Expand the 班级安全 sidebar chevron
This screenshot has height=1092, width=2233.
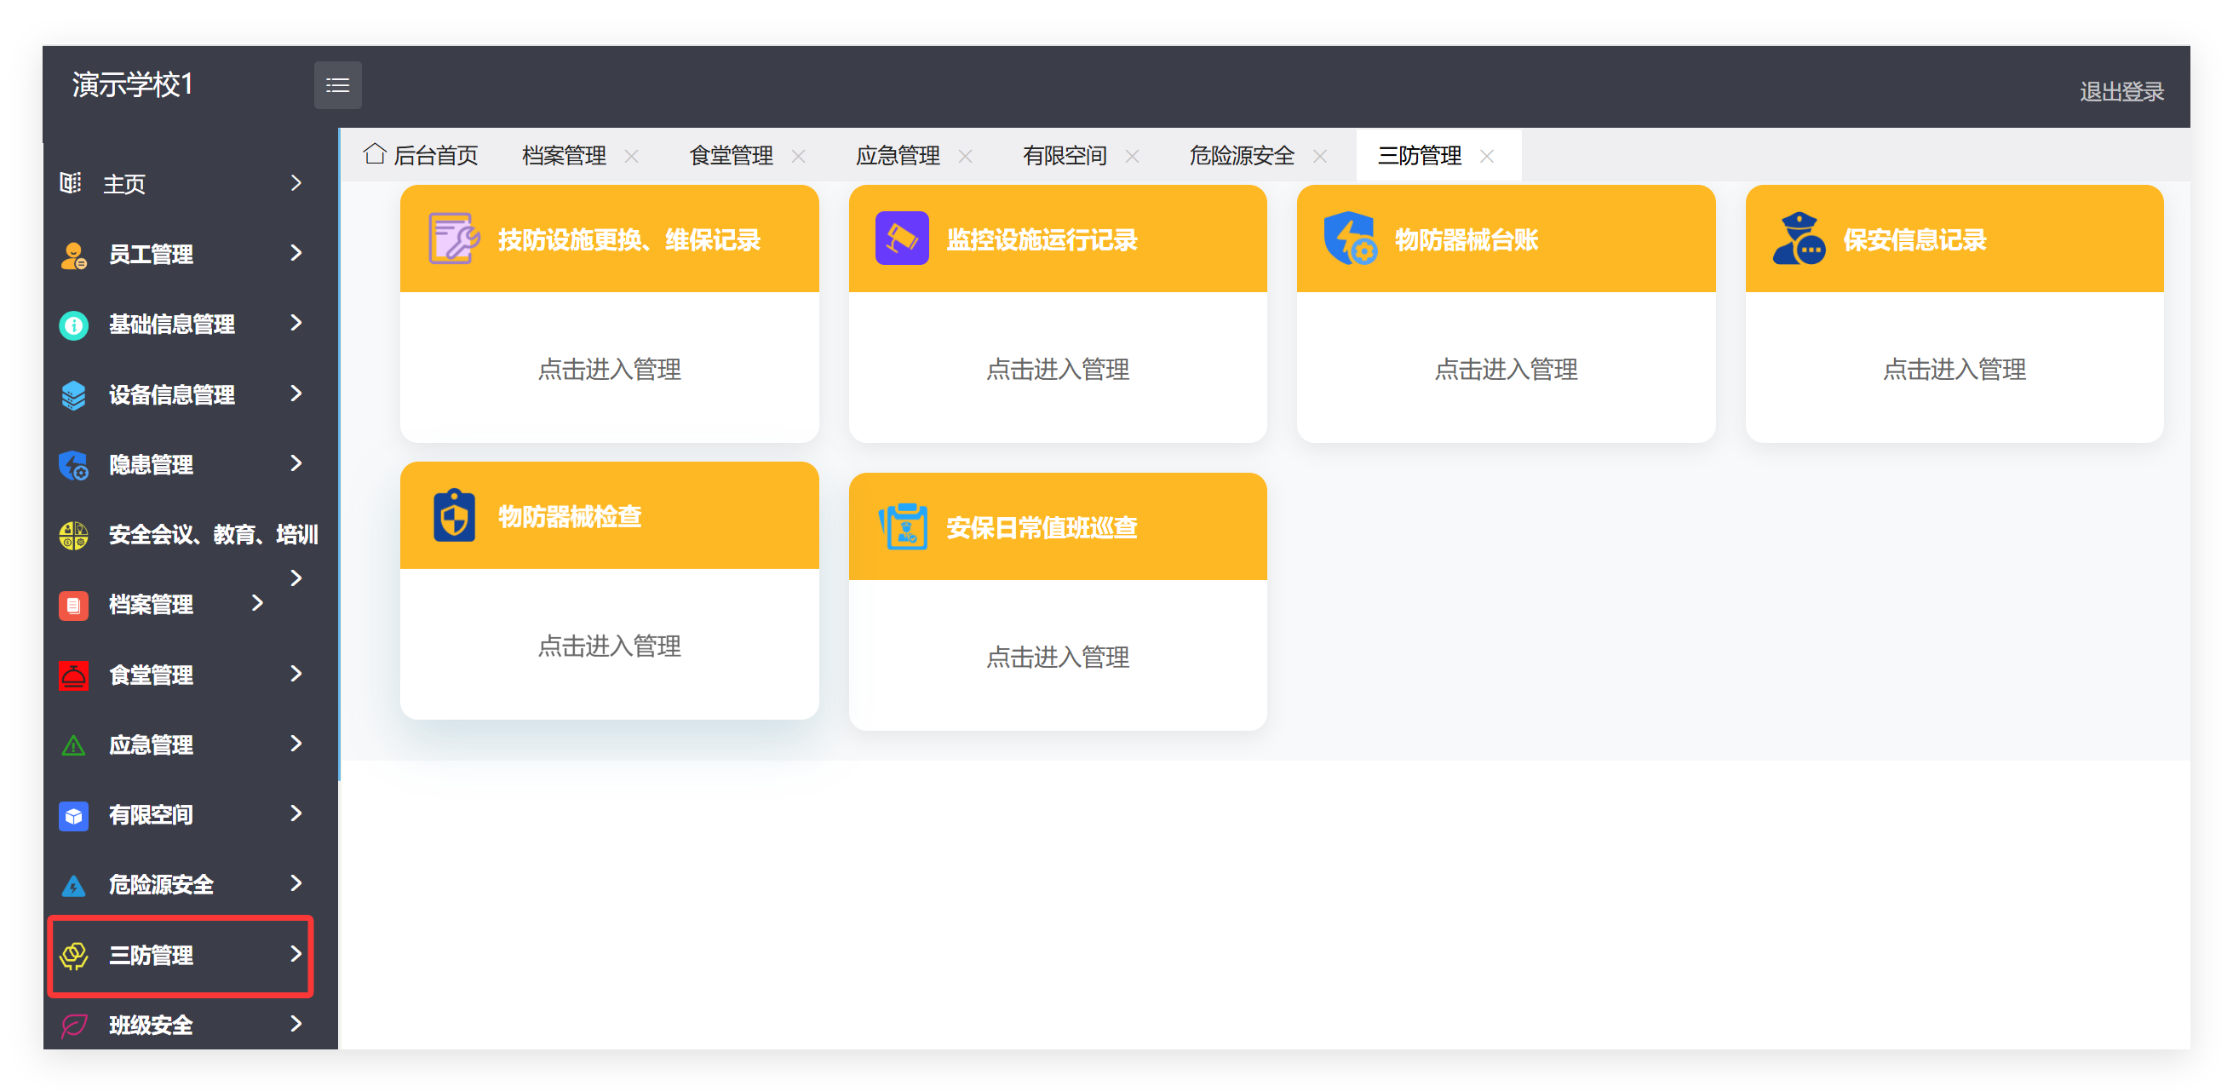pos(296,1024)
